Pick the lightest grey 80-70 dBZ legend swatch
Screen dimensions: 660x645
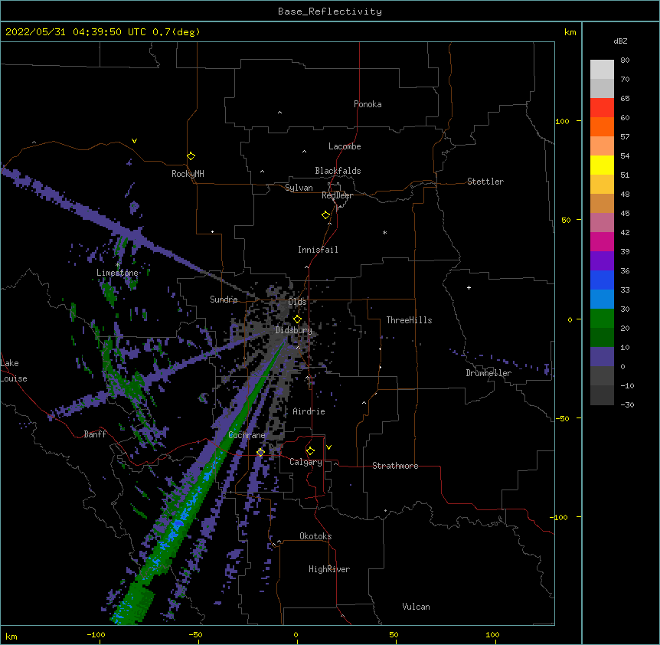click(602, 70)
